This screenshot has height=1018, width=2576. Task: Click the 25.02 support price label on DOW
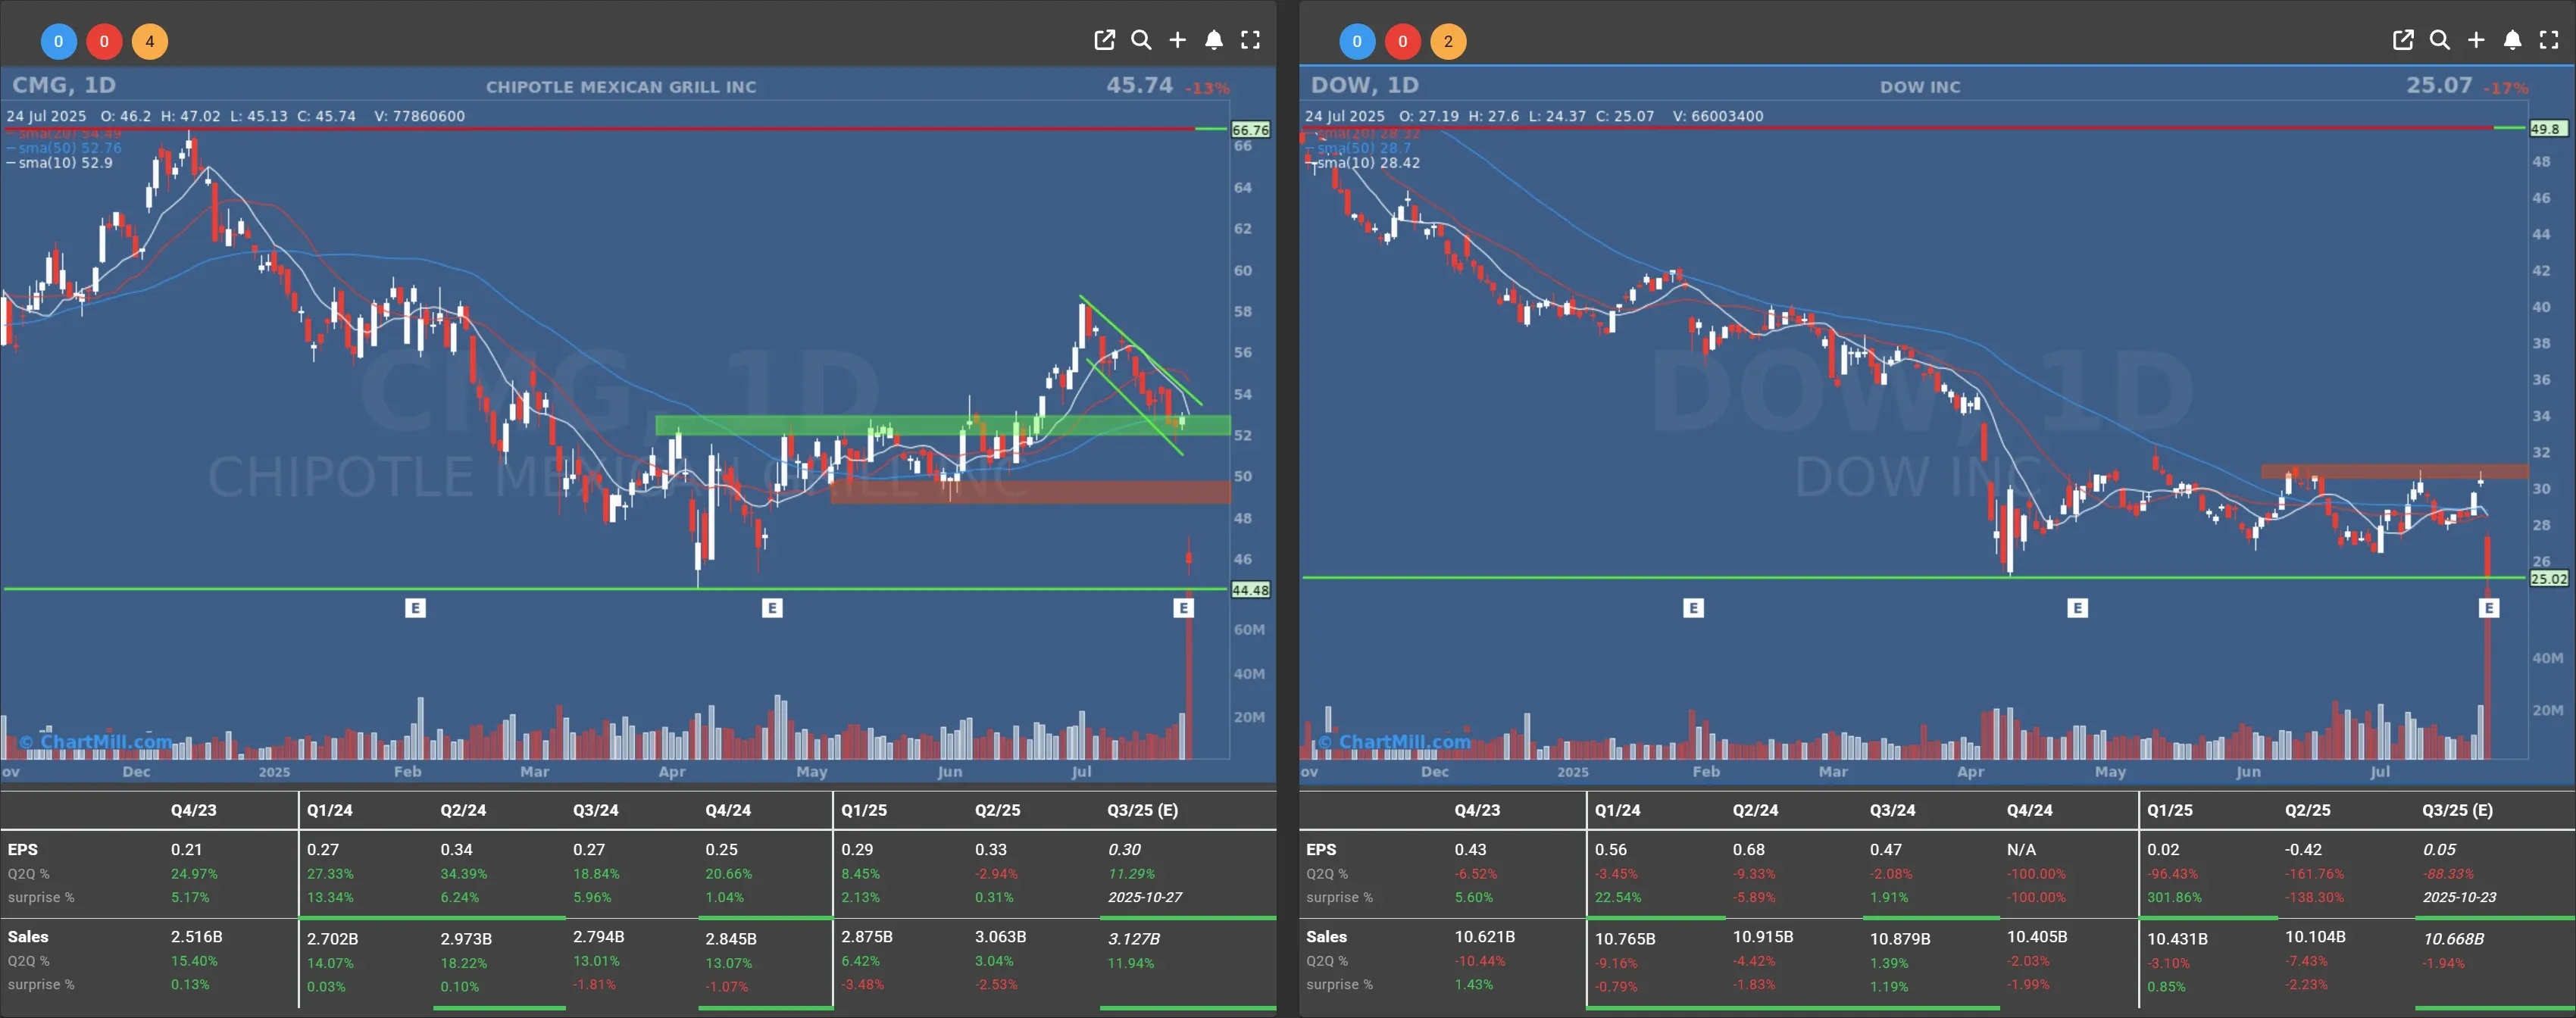click(2549, 579)
